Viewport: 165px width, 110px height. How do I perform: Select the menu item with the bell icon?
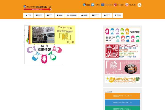pos(84,15)
